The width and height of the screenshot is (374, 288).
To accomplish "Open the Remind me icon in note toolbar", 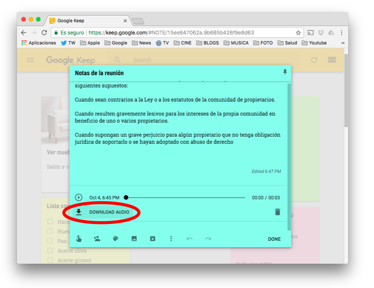I will click(x=79, y=239).
